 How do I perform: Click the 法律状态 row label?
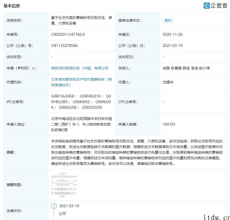13,211
